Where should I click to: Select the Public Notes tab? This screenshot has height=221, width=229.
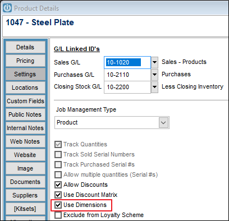(x=25, y=114)
